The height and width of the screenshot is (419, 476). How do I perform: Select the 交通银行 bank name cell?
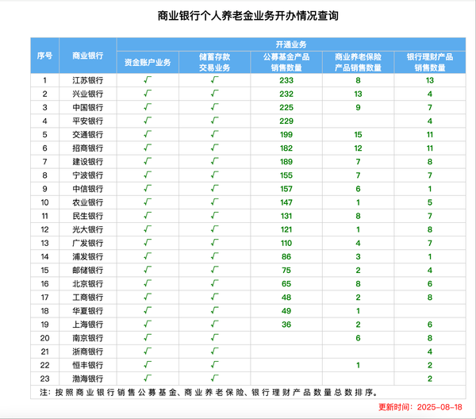tap(88, 134)
